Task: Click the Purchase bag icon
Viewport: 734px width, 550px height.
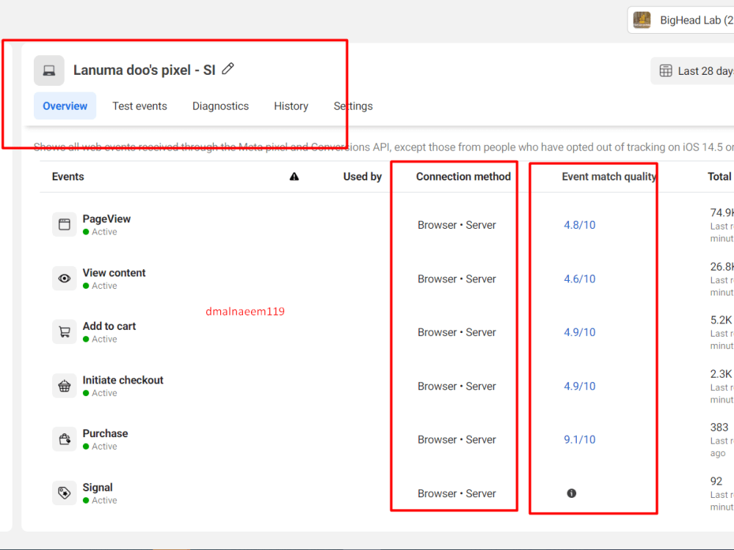Action: tap(65, 439)
